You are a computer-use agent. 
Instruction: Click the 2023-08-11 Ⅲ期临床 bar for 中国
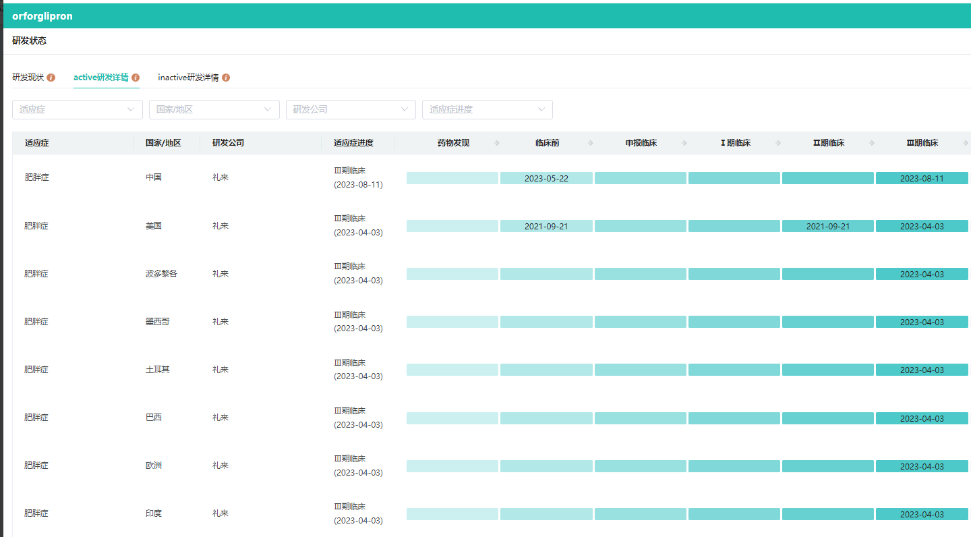(922, 178)
